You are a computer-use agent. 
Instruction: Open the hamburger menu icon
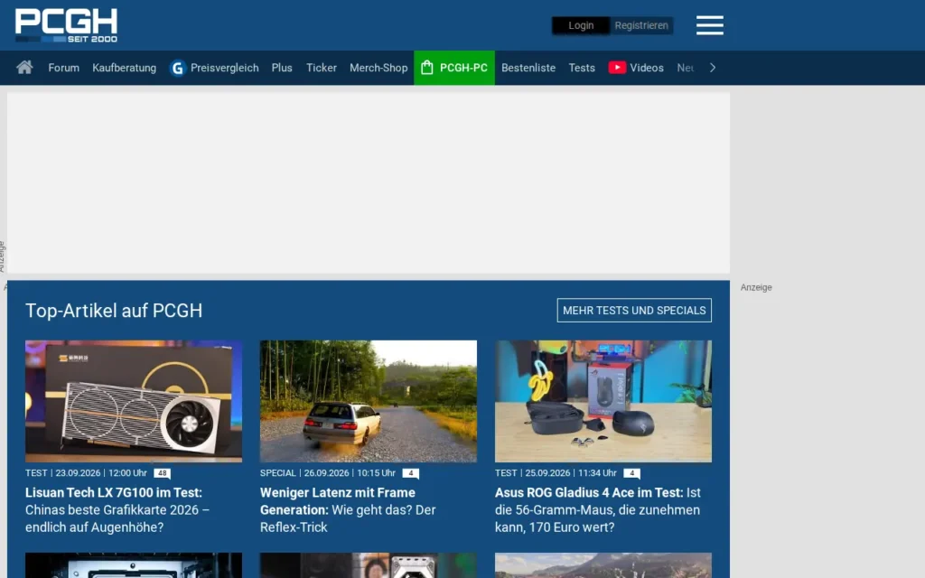click(710, 25)
